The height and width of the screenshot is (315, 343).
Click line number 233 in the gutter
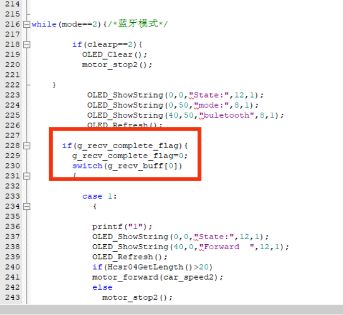coord(13,196)
